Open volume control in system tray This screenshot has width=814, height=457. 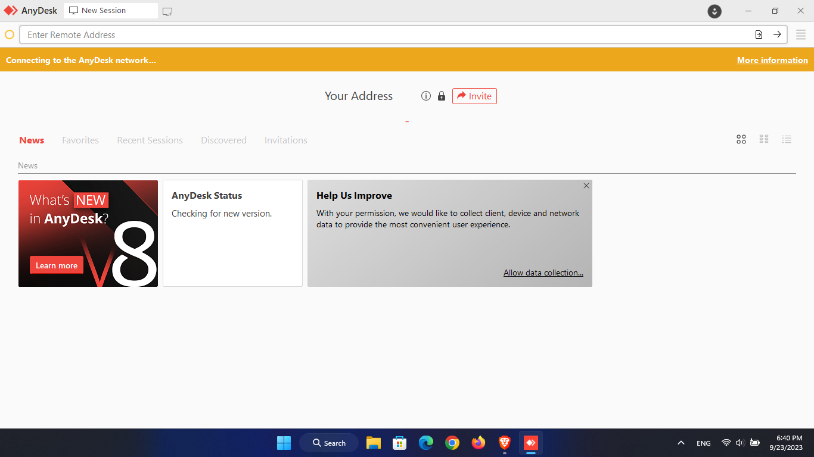click(740, 443)
